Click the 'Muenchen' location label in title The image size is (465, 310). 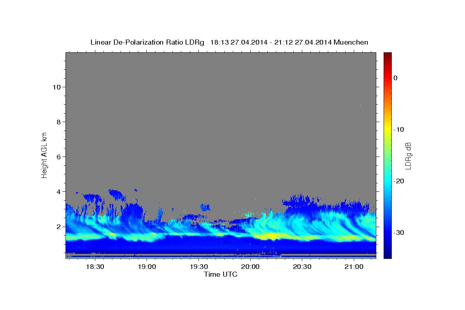point(351,42)
